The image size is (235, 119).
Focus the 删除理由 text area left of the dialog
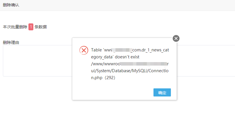pyautogui.click(x=37, y=61)
